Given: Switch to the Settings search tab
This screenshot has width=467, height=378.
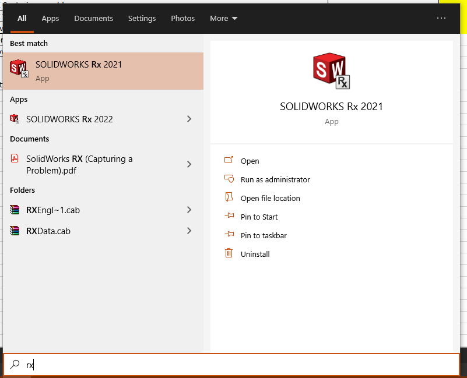Looking at the screenshot, I should pos(142,18).
